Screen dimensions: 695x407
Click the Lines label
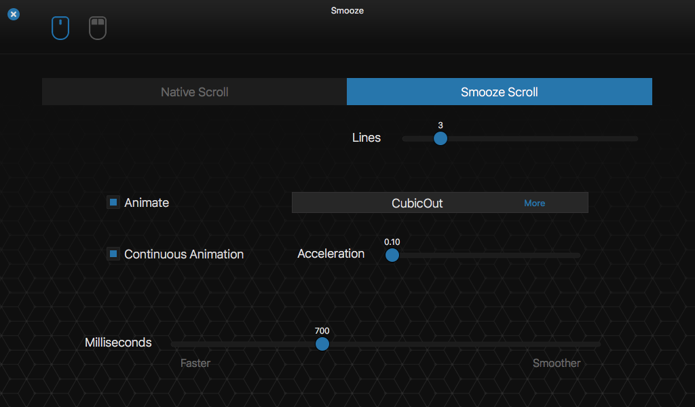tap(367, 138)
